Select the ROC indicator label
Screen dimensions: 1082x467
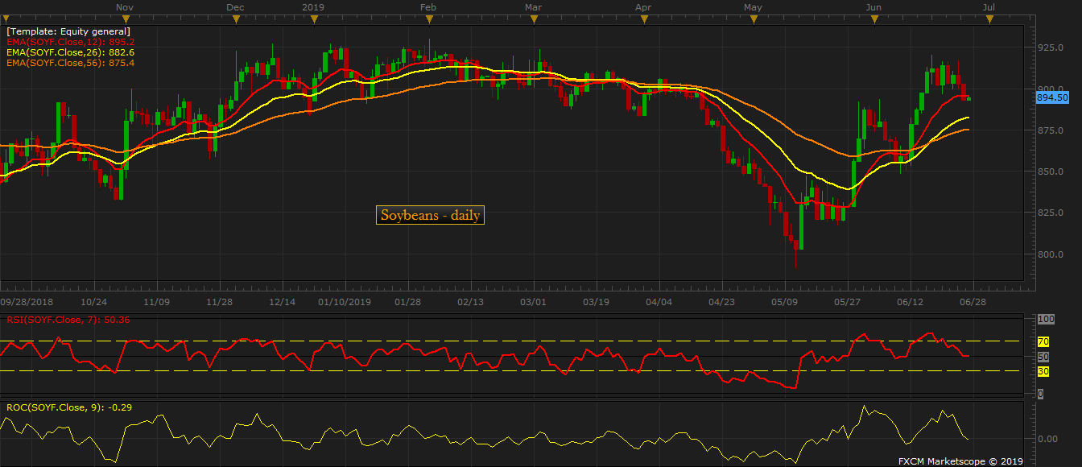[x=68, y=407]
